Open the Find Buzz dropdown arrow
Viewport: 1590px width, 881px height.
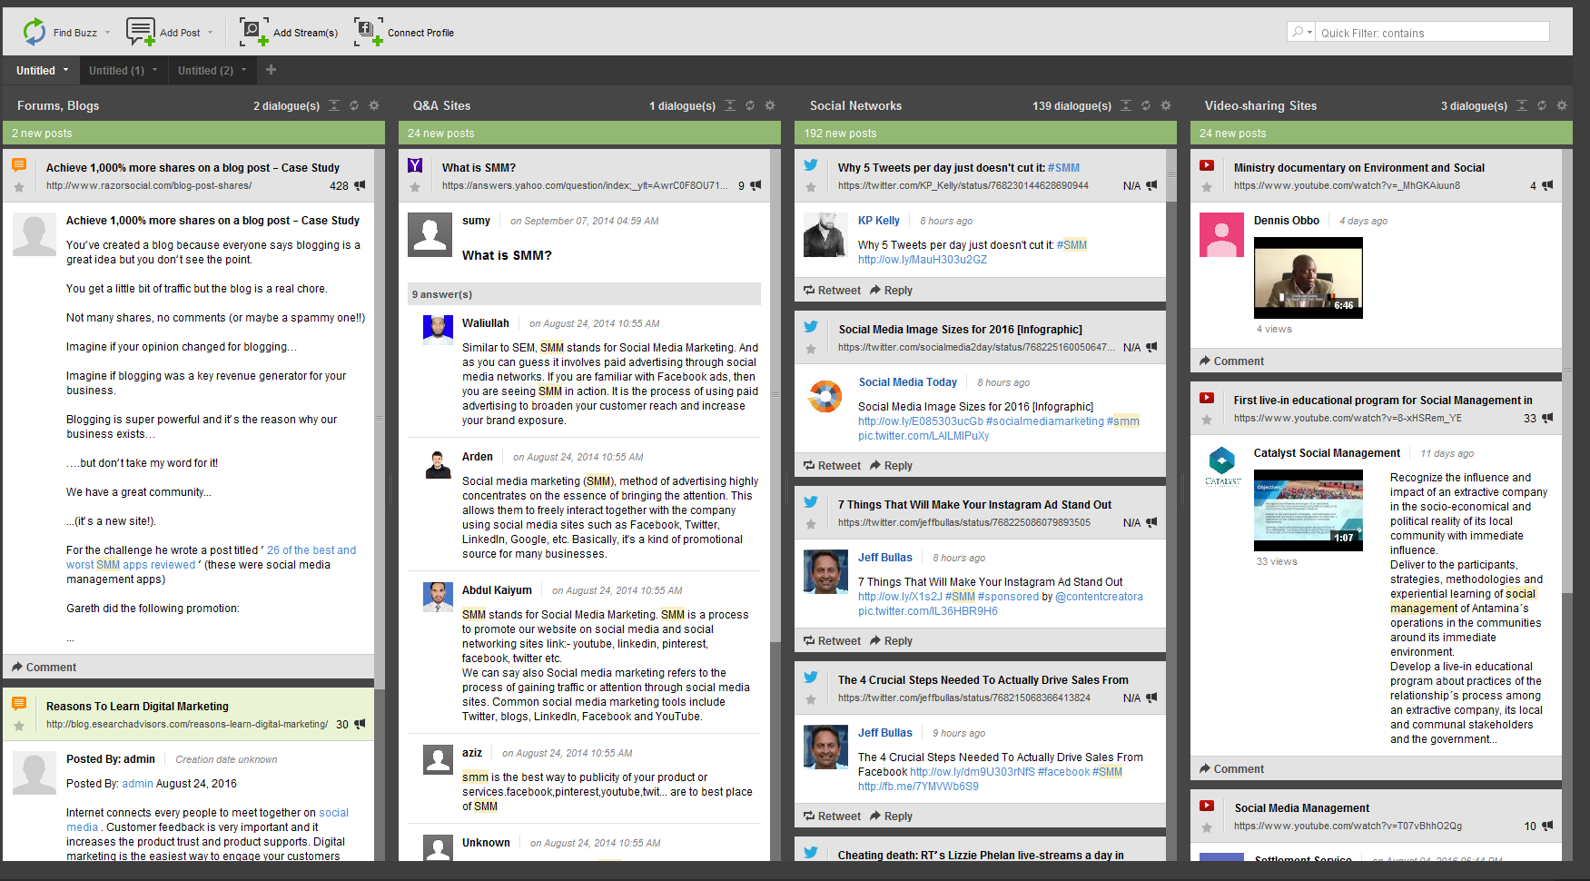click(107, 33)
